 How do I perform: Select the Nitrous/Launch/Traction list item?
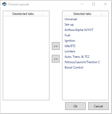point(82,62)
